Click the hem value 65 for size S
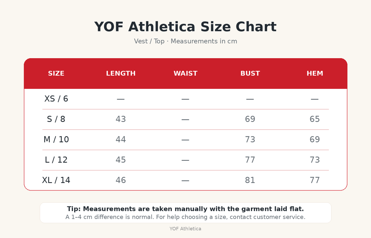The image size is (371, 238). (x=315, y=119)
